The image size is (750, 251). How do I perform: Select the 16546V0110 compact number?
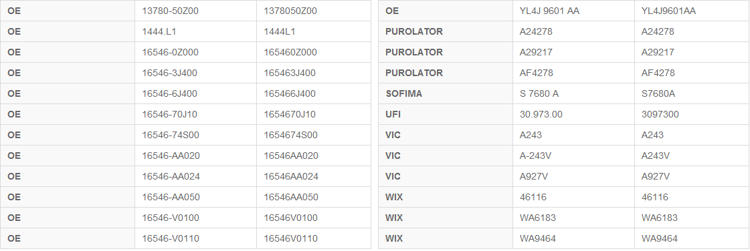pyautogui.click(x=290, y=238)
